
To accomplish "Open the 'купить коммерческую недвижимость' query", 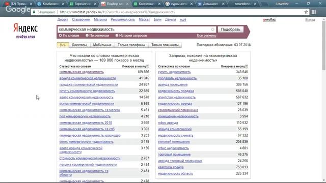I will point(87,91).
